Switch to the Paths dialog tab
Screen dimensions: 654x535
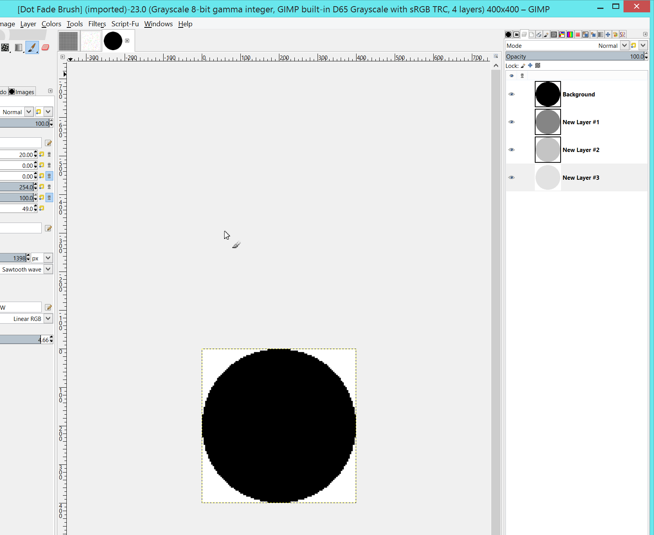point(539,34)
